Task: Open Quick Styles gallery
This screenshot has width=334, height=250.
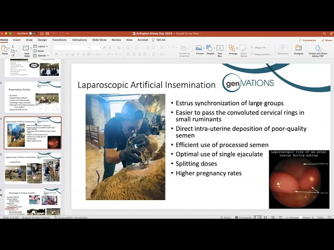Action: tap(244, 51)
